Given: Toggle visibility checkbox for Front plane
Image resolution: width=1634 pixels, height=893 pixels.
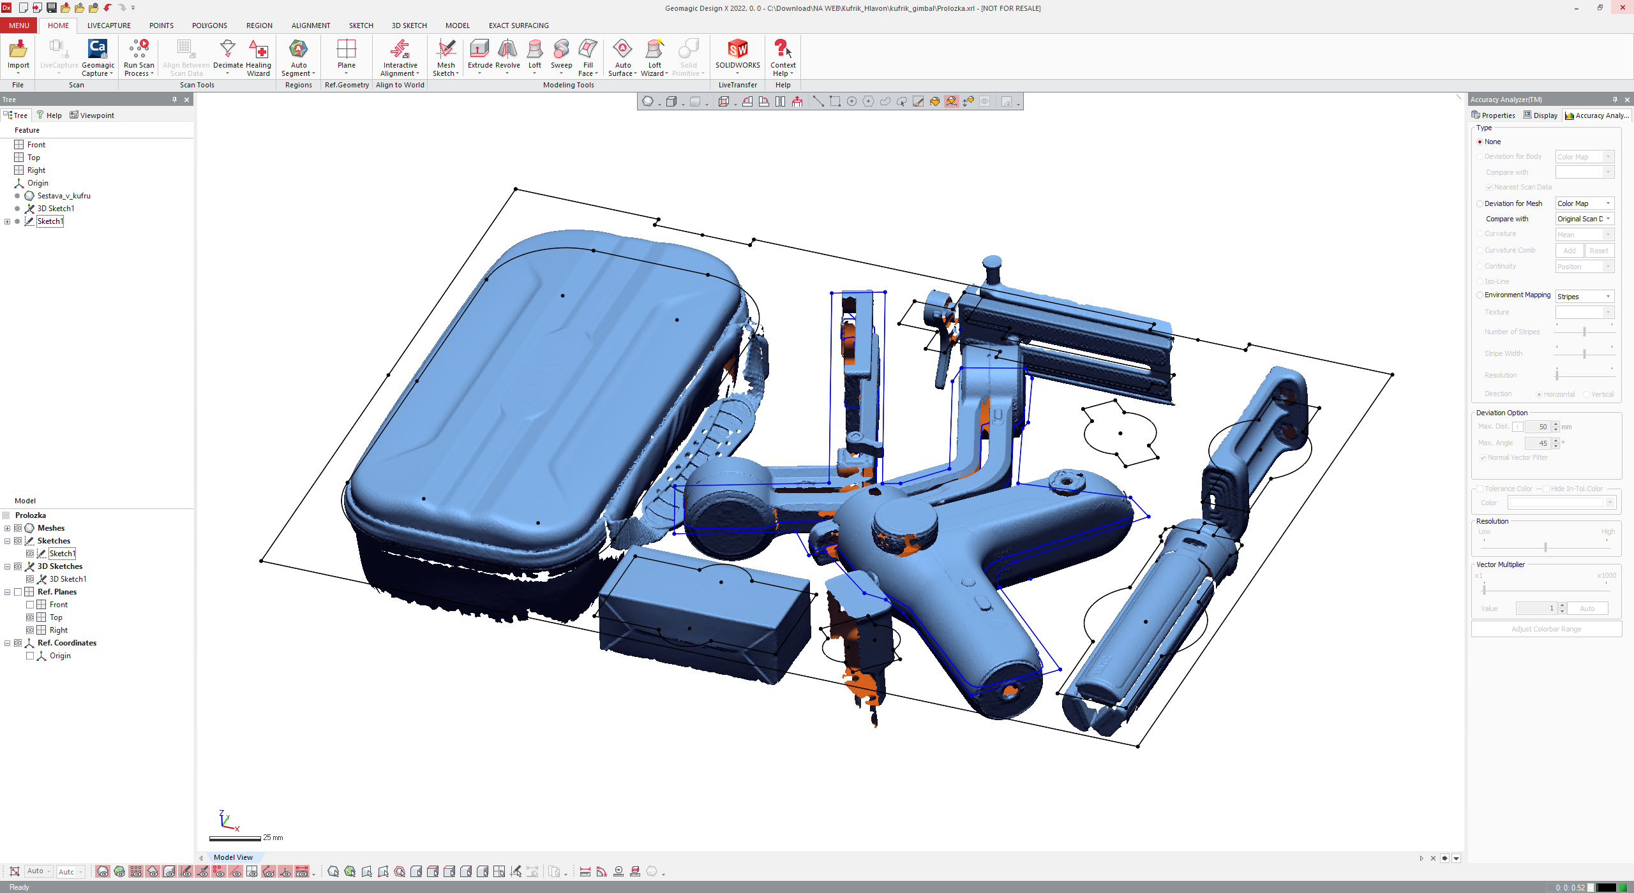Looking at the screenshot, I should click(30, 605).
